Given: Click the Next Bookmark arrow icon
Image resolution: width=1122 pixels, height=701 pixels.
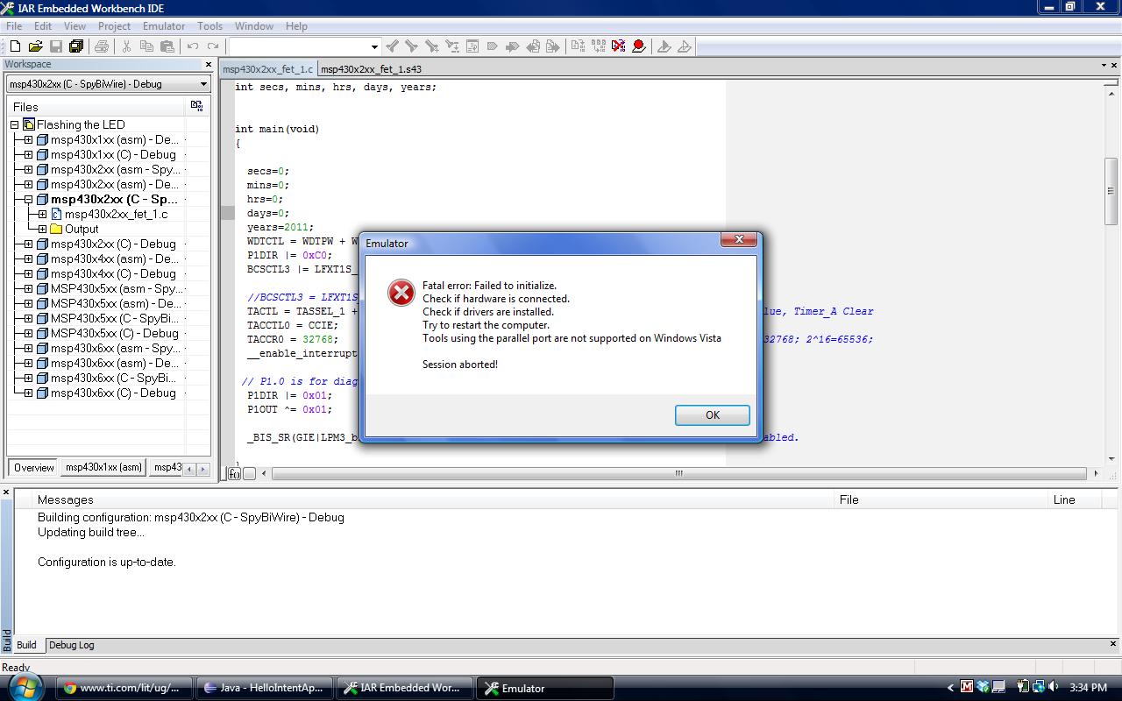Looking at the screenshot, I should [513, 46].
